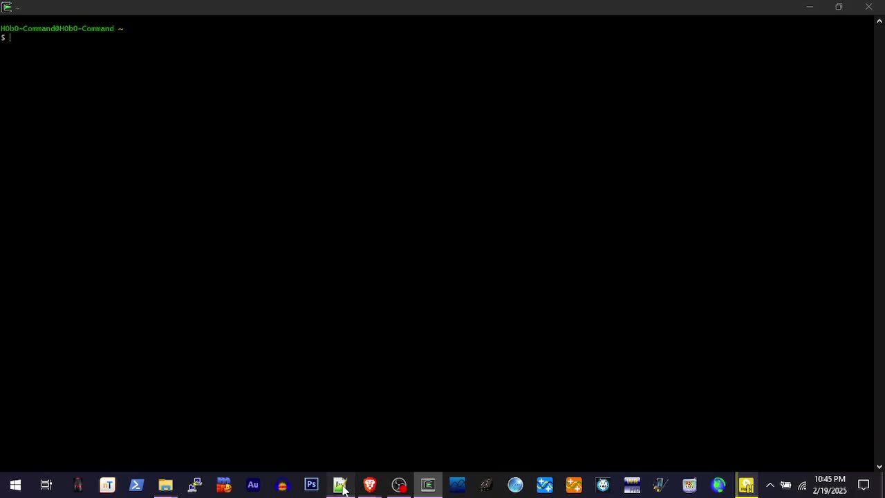Launch the Brave browser
Screen dimensions: 885x498
pos(369,485)
